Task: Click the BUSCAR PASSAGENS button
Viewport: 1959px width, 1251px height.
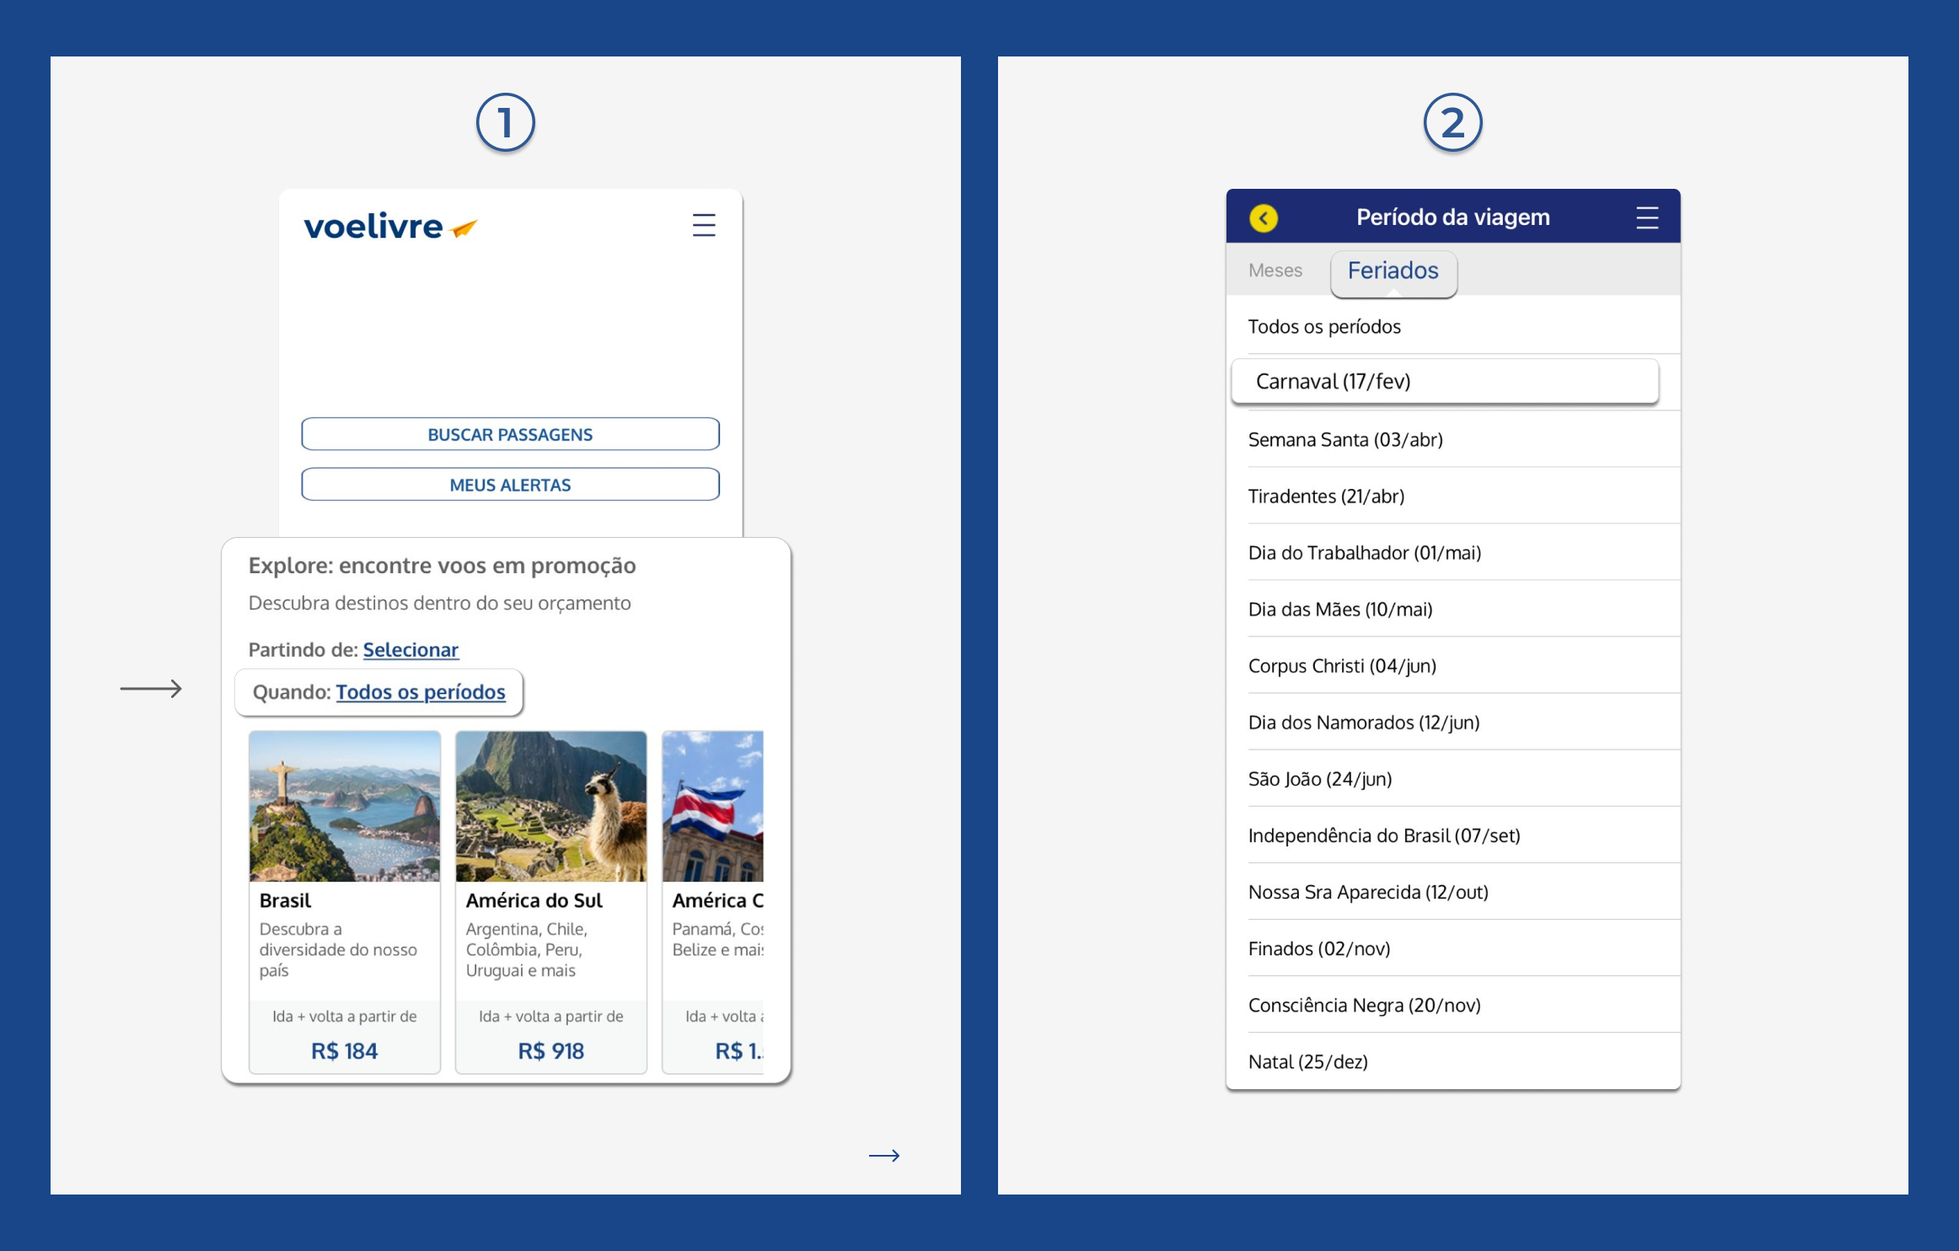Action: (509, 433)
